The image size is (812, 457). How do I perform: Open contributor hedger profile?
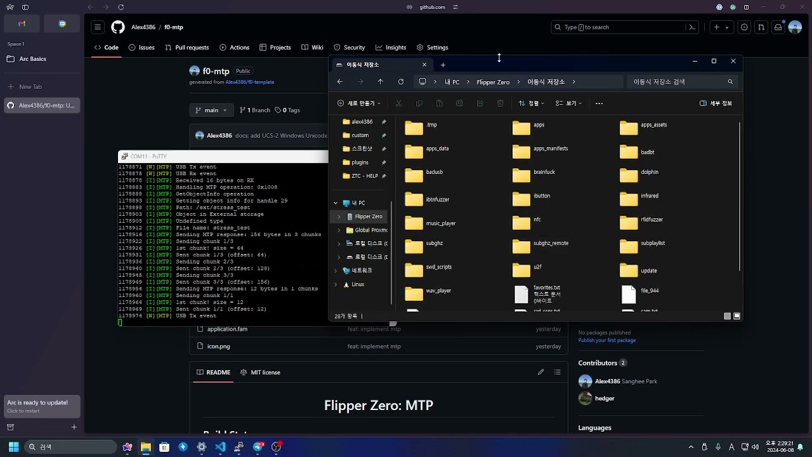point(605,399)
